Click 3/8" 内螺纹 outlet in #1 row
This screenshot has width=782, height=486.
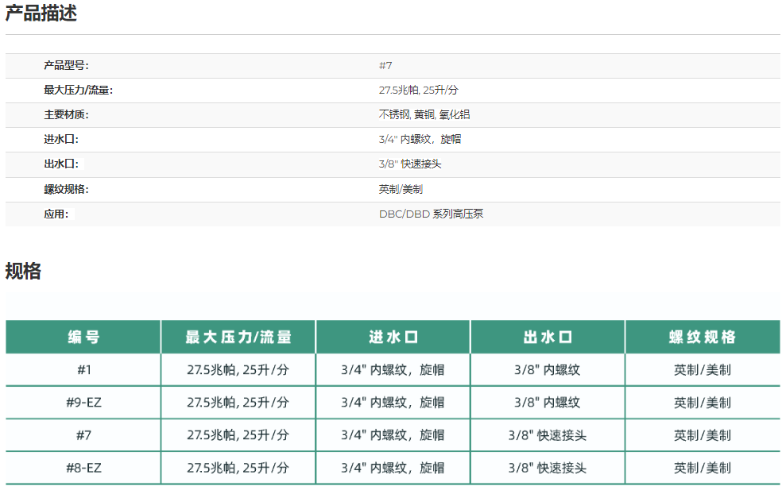[548, 369]
